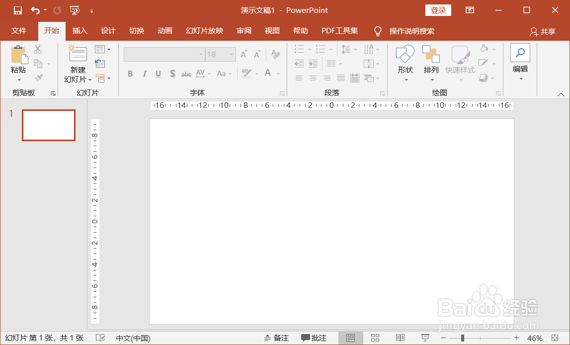
Task: Open the 幻灯片放映 tab
Action: 204,31
